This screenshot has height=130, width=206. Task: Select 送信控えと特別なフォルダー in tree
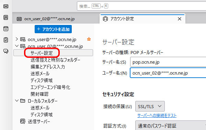pyautogui.click(x=55, y=60)
